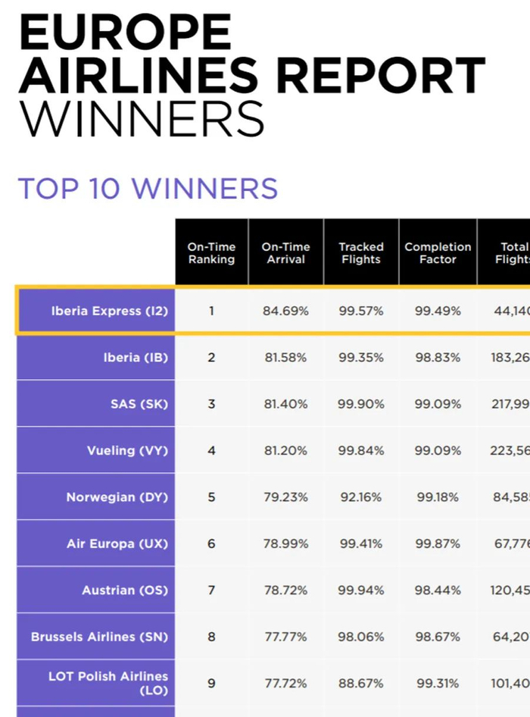
Task: Select Austrian's 99.94% tracked flights cell
Action: [361, 590]
